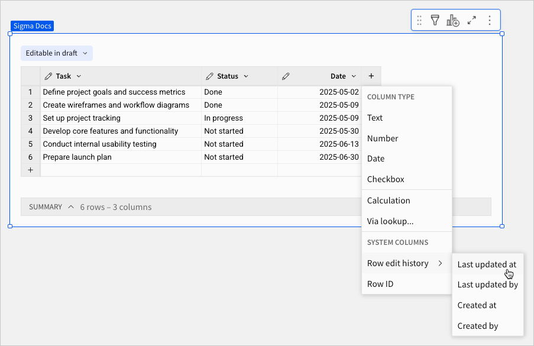Choose Via lookup... option
Image resolution: width=534 pixels, height=346 pixels.
(390, 221)
